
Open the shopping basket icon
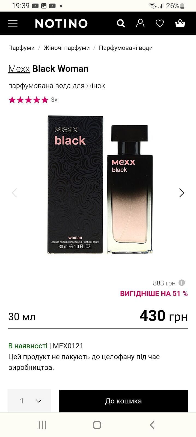[x=180, y=23]
